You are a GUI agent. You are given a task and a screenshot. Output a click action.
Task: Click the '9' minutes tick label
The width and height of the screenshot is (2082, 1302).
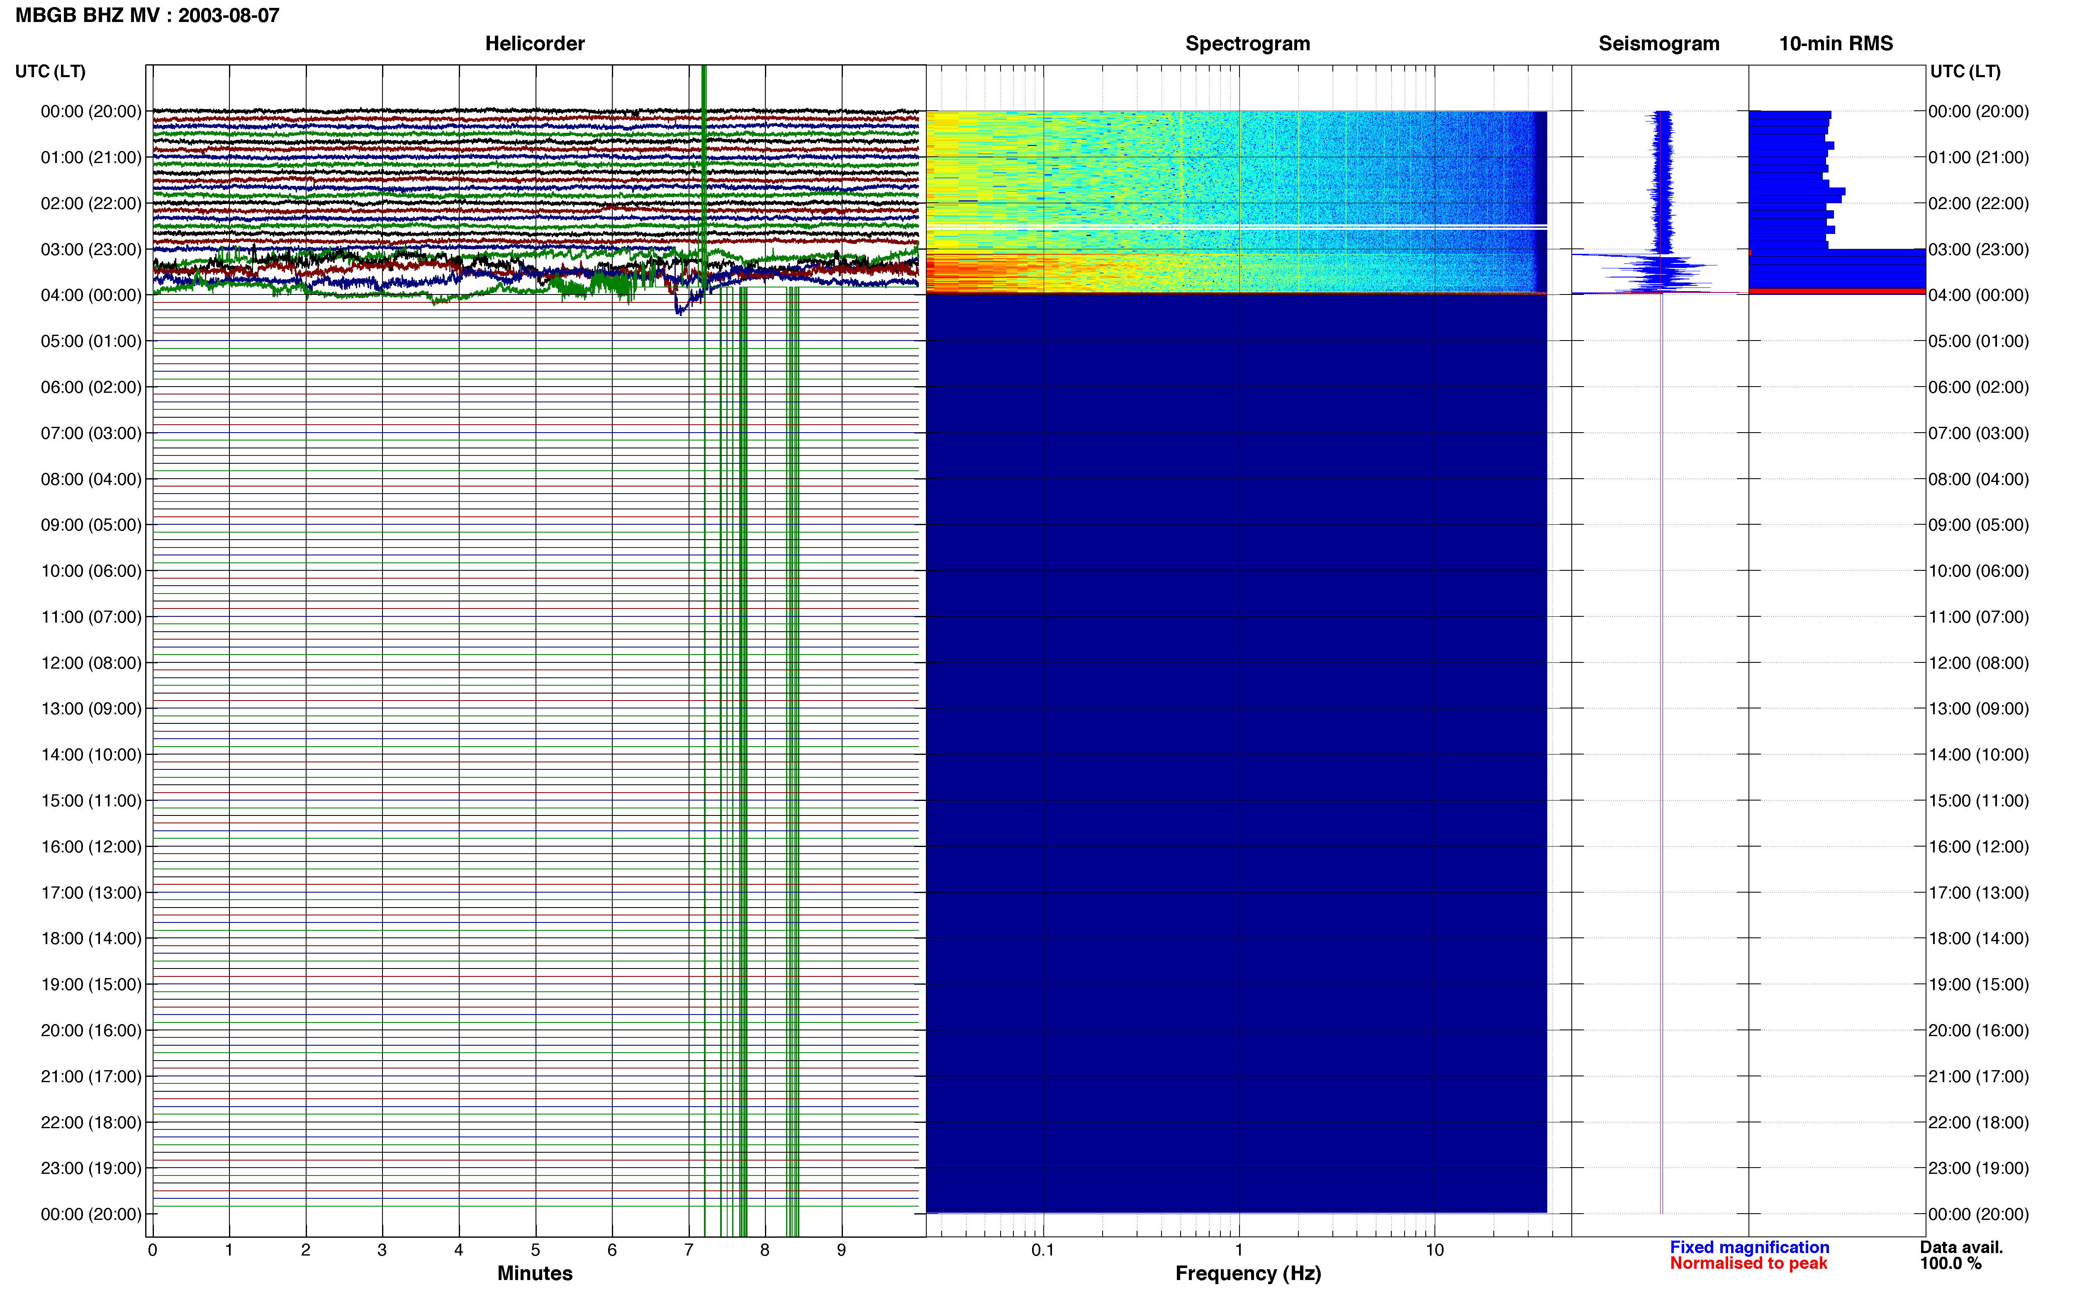pyautogui.click(x=841, y=1249)
